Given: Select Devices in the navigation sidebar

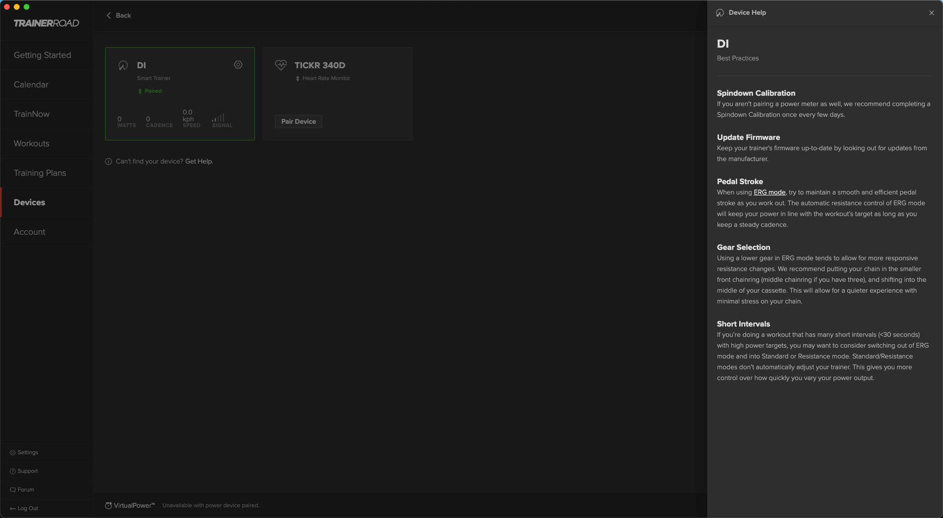Looking at the screenshot, I should point(29,202).
